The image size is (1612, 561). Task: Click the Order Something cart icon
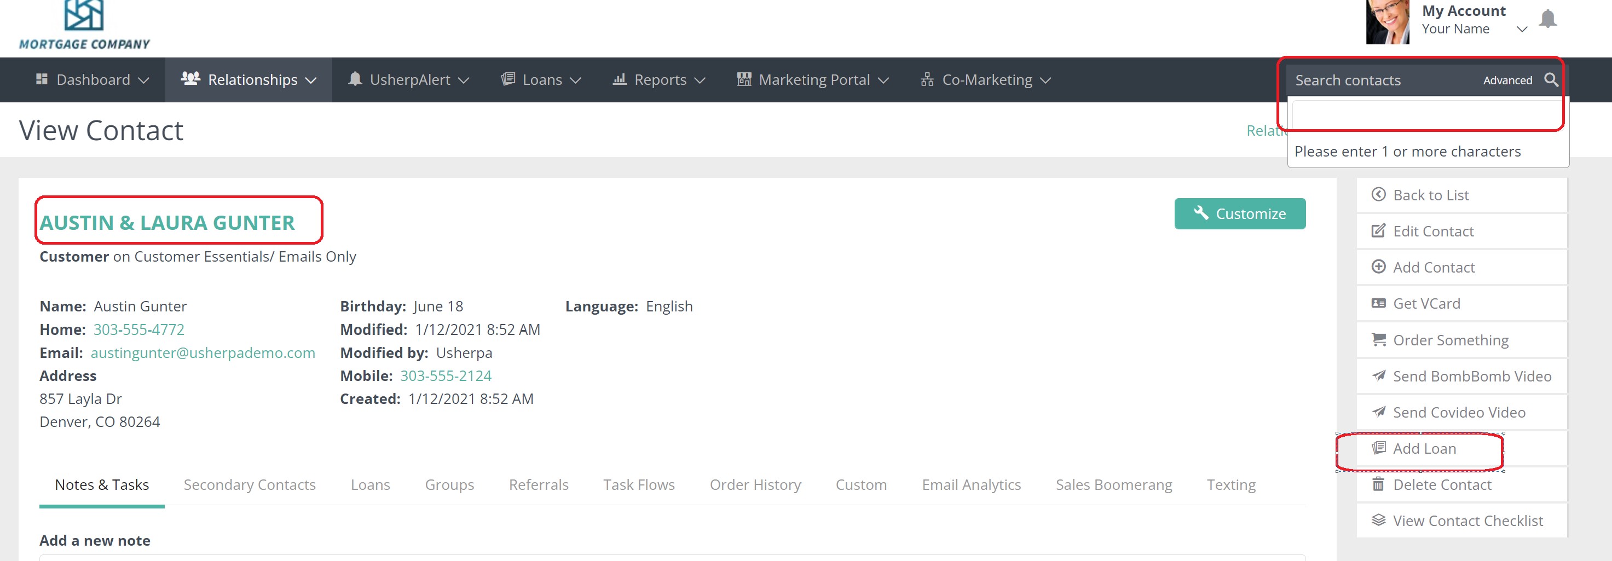(x=1379, y=339)
